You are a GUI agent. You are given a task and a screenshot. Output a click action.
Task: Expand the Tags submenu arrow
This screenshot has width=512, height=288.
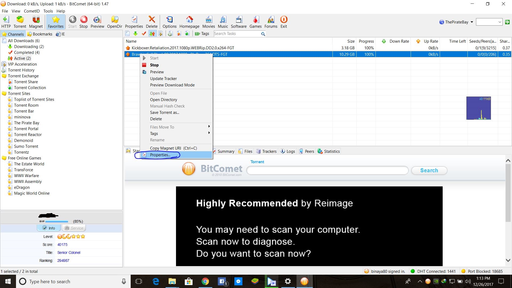click(209, 133)
